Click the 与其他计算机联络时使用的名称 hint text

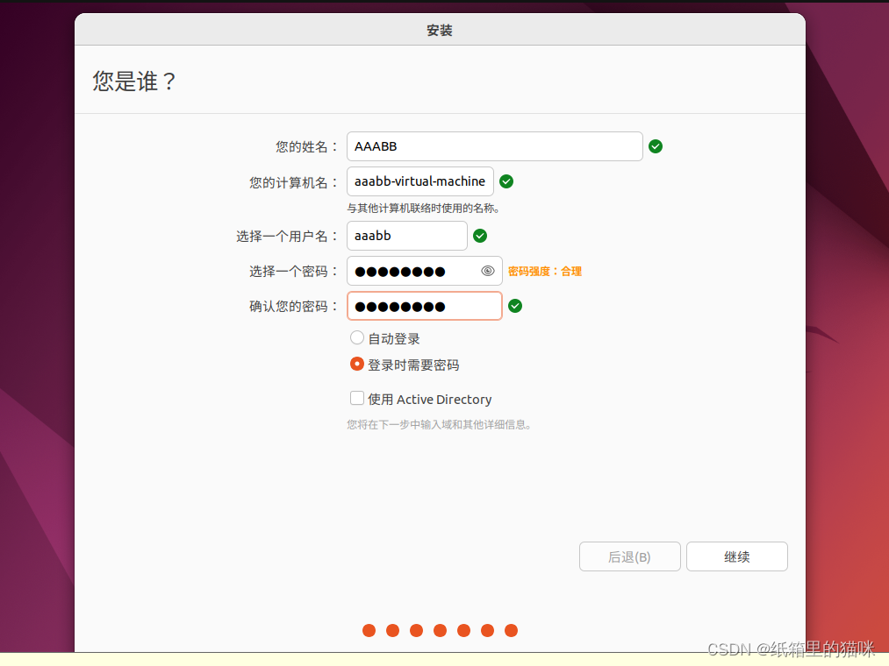tap(424, 209)
